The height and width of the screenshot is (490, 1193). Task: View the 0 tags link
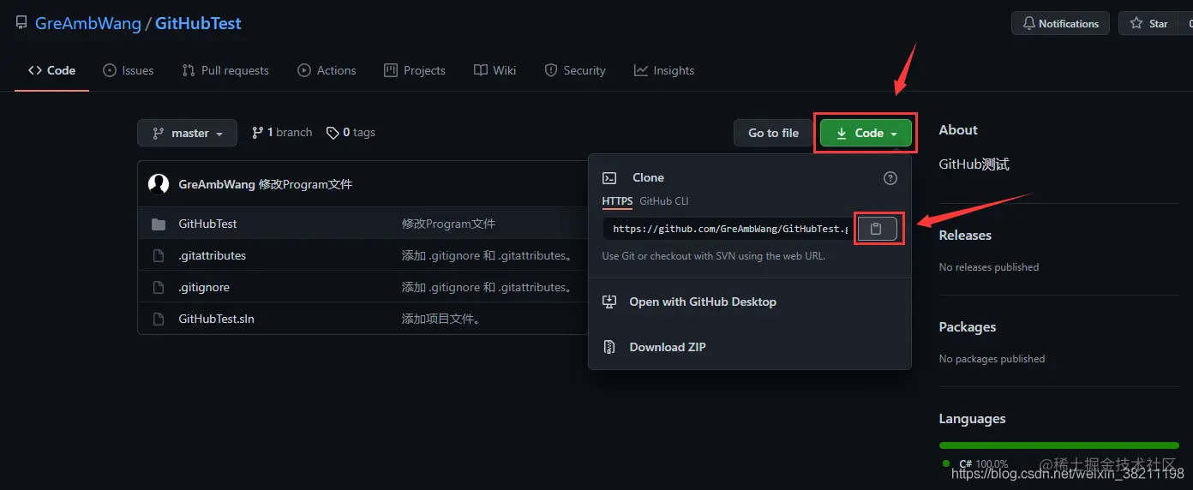pyautogui.click(x=351, y=133)
